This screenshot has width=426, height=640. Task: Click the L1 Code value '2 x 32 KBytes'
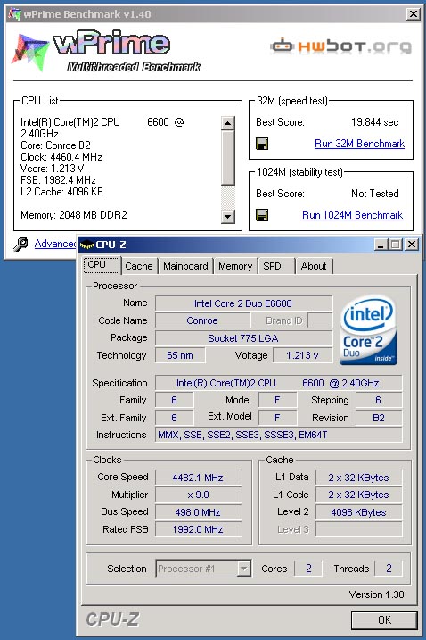358,495
